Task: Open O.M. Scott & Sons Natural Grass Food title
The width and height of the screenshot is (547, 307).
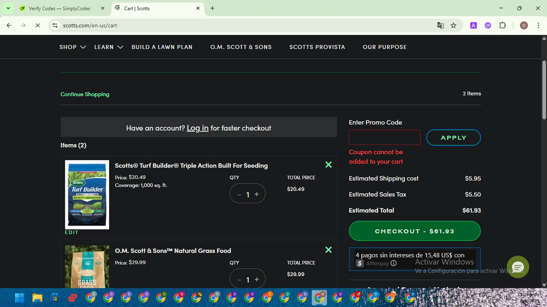Action: click(x=173, y=251)
